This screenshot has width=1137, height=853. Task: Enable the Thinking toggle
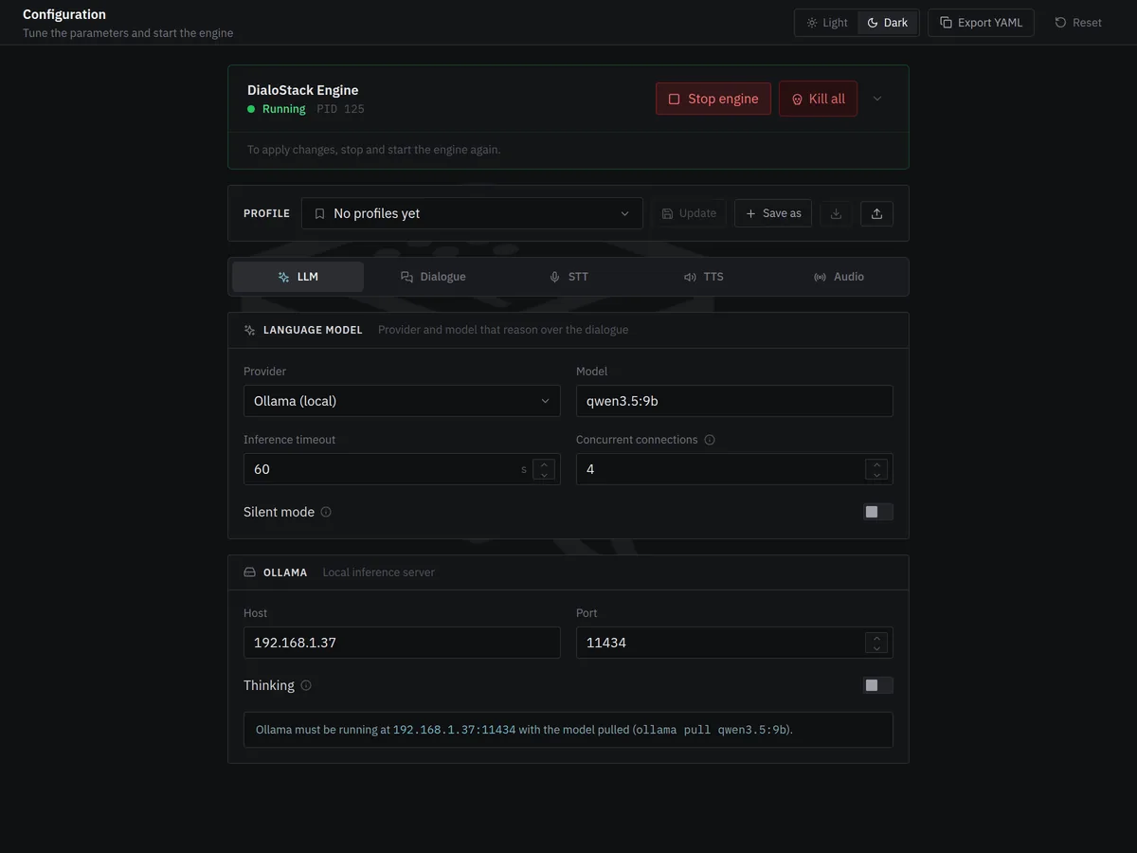(877, 685)
